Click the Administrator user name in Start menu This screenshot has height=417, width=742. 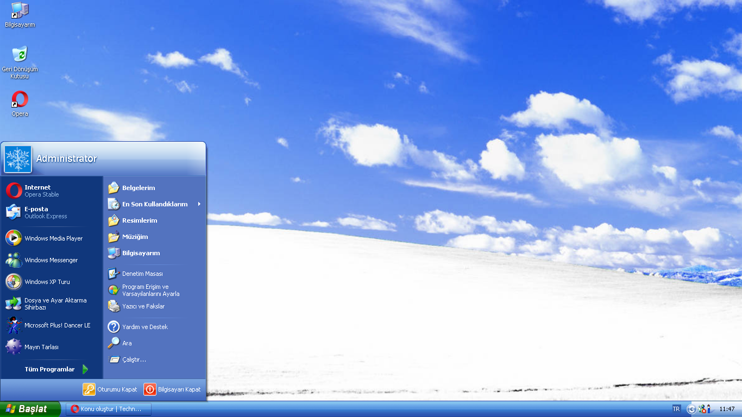tap(66, 159)
